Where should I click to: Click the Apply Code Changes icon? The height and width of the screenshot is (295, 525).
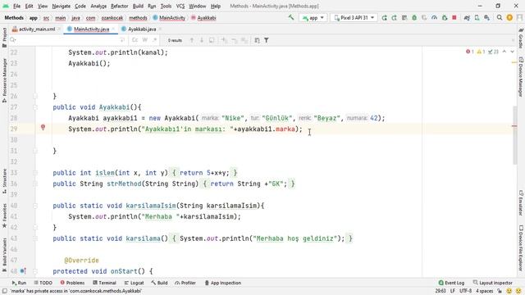(404, 18)
